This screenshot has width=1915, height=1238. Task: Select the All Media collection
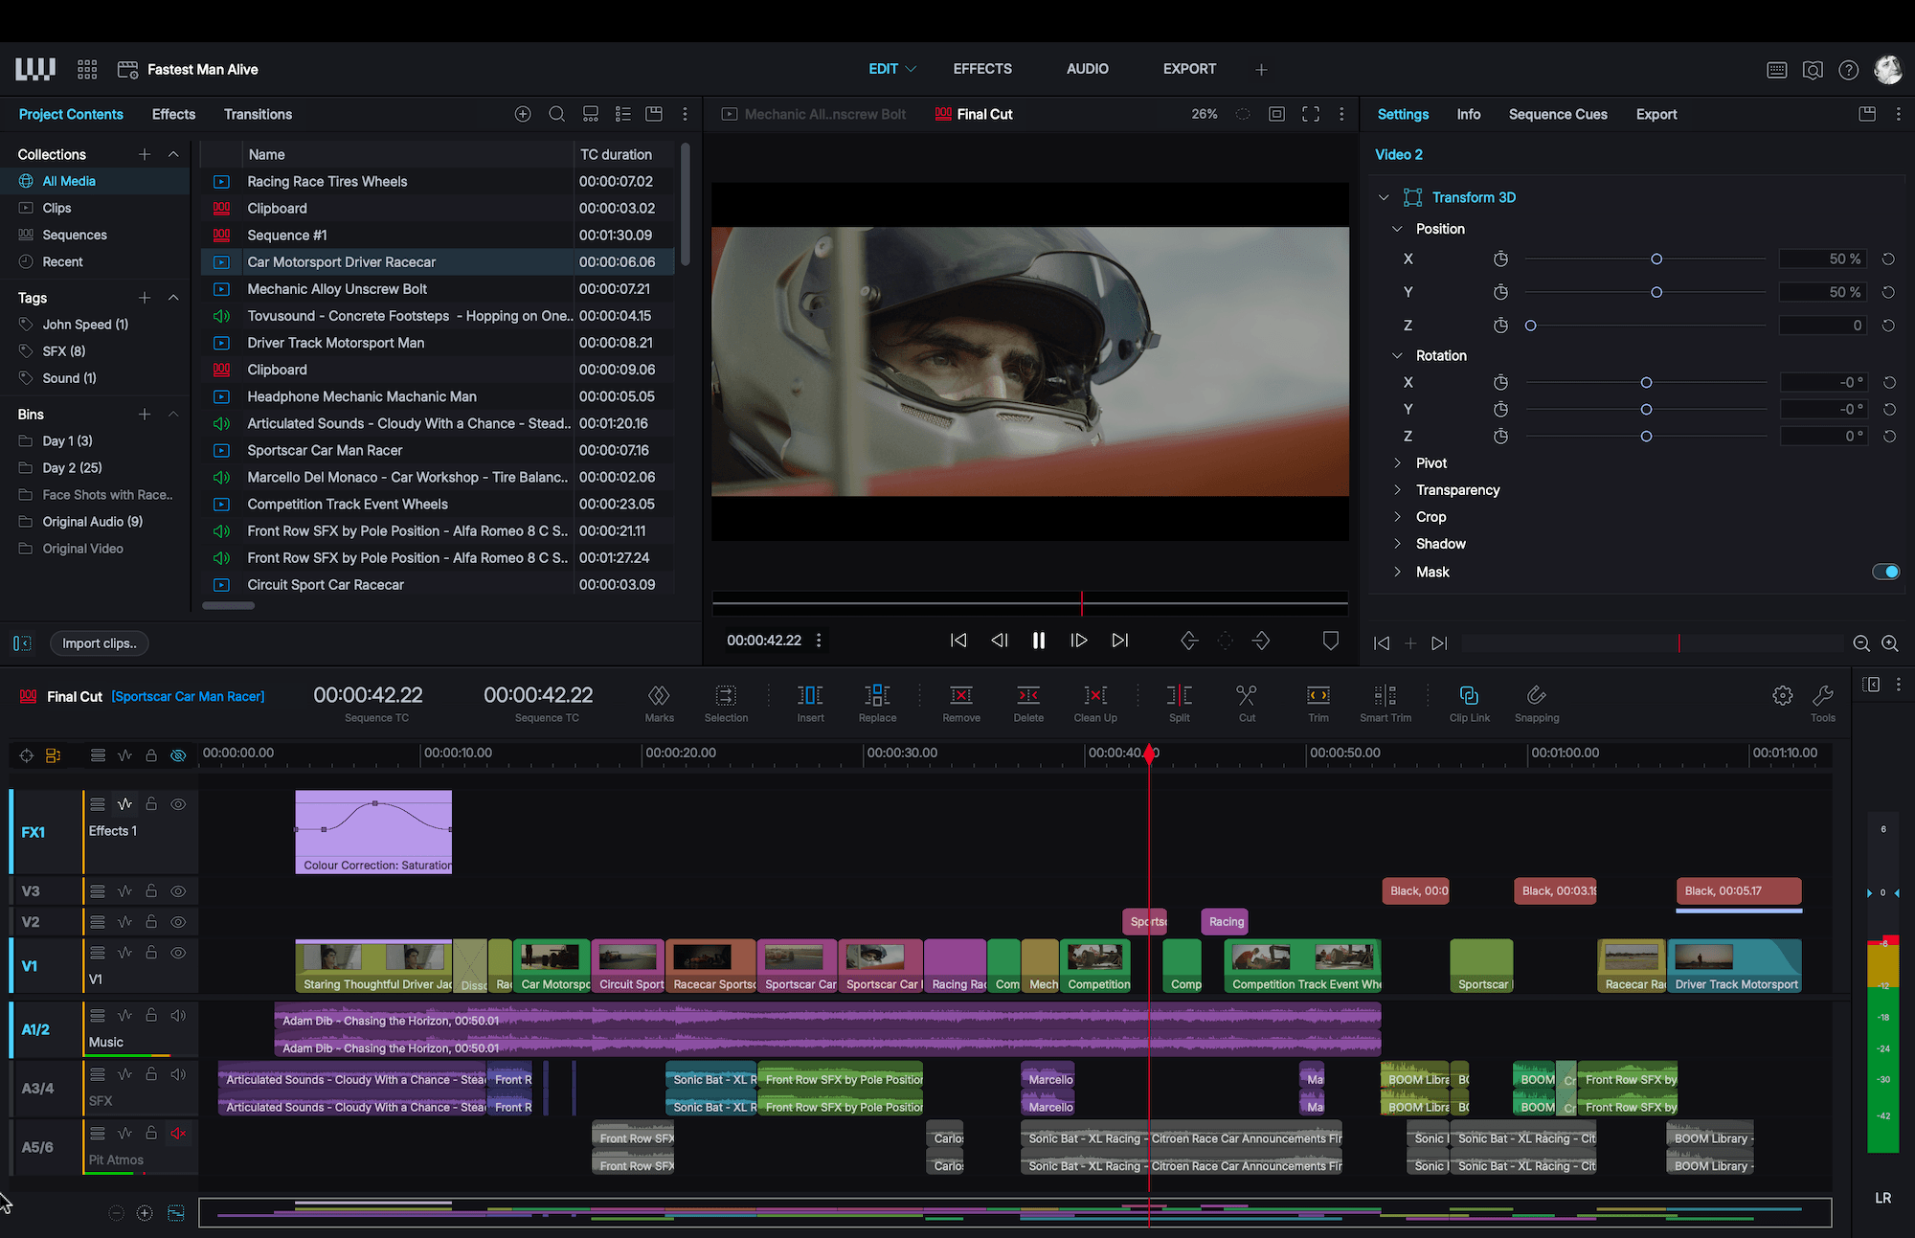pyautogui.click(x=96, y=181)
